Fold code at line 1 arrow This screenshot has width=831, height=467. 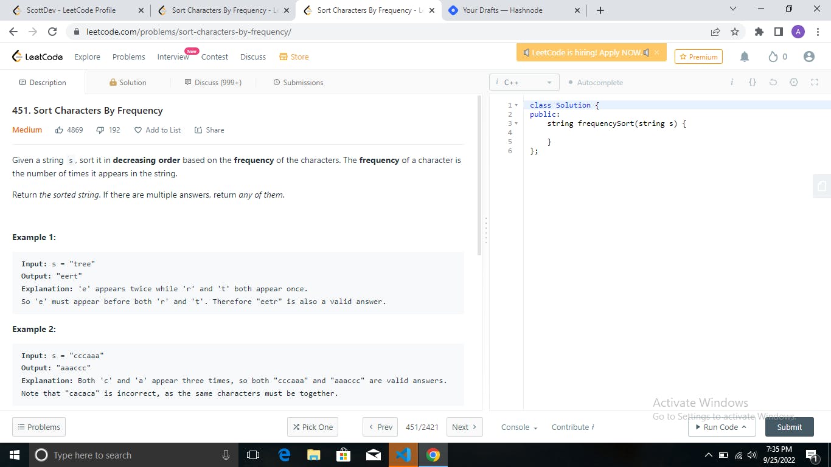[x=516, y=105]
